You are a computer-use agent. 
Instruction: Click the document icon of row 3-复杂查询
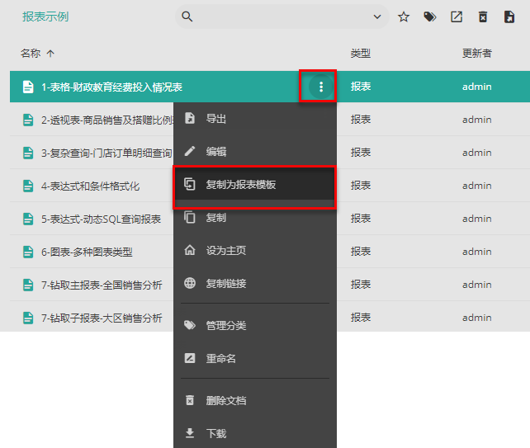coord(28,153)
